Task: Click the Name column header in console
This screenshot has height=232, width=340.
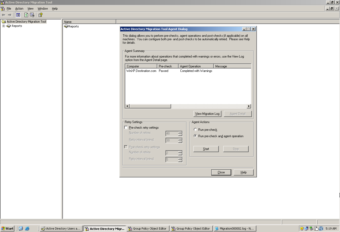Action: tap(90, 22)
